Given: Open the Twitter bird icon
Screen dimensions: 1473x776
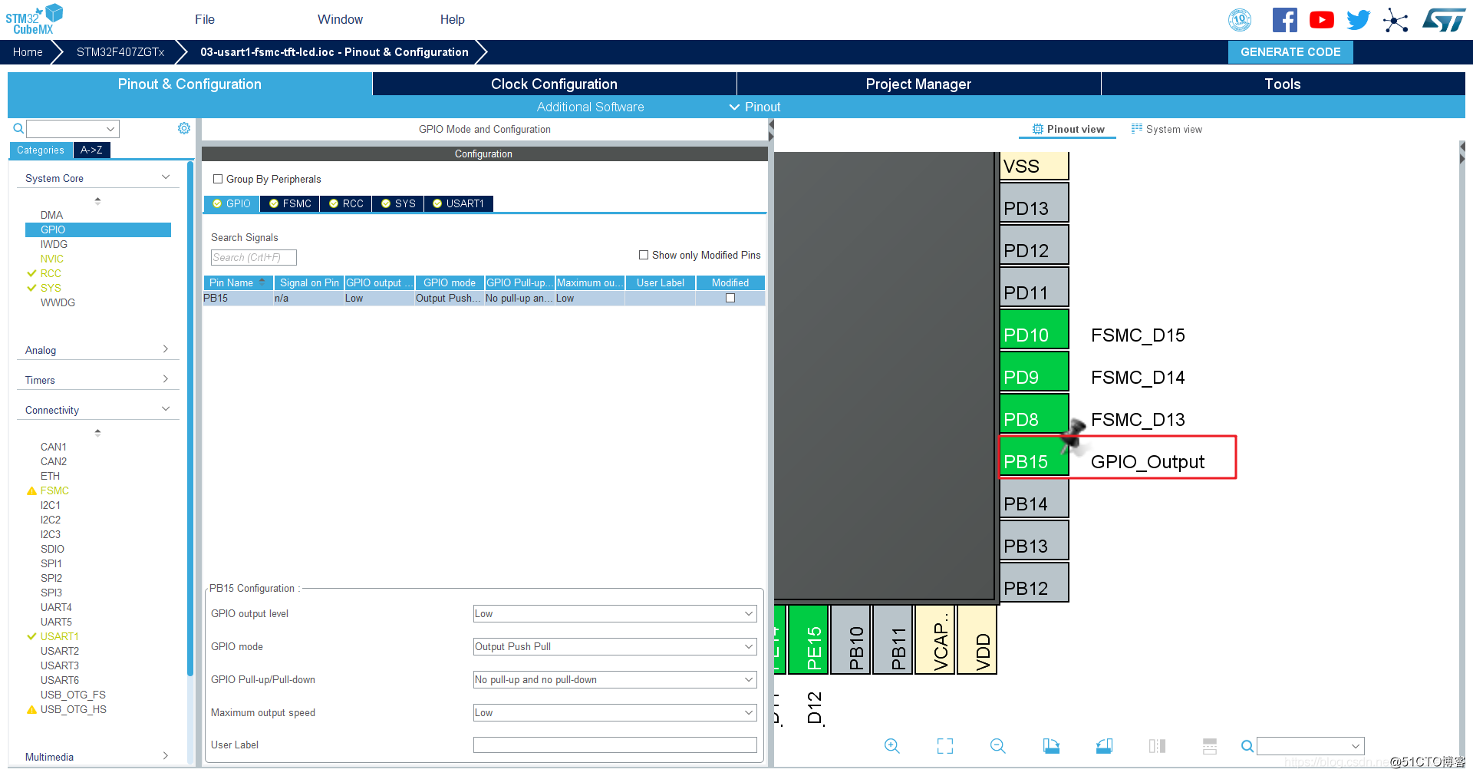Looking at the screenshot, I should point(1358,20).
